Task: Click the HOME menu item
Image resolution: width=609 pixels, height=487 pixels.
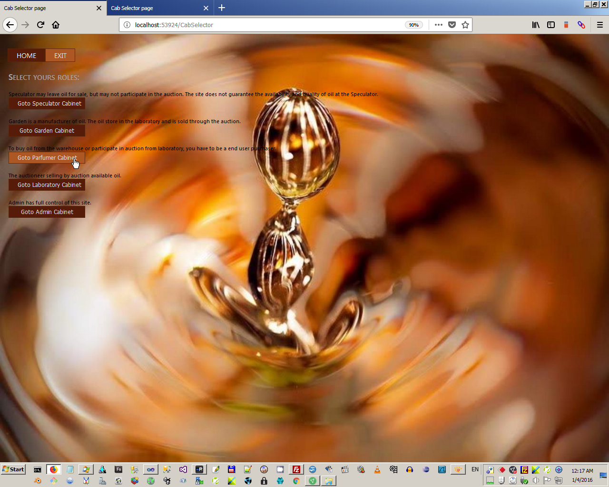Action: (x=27, y=56)
